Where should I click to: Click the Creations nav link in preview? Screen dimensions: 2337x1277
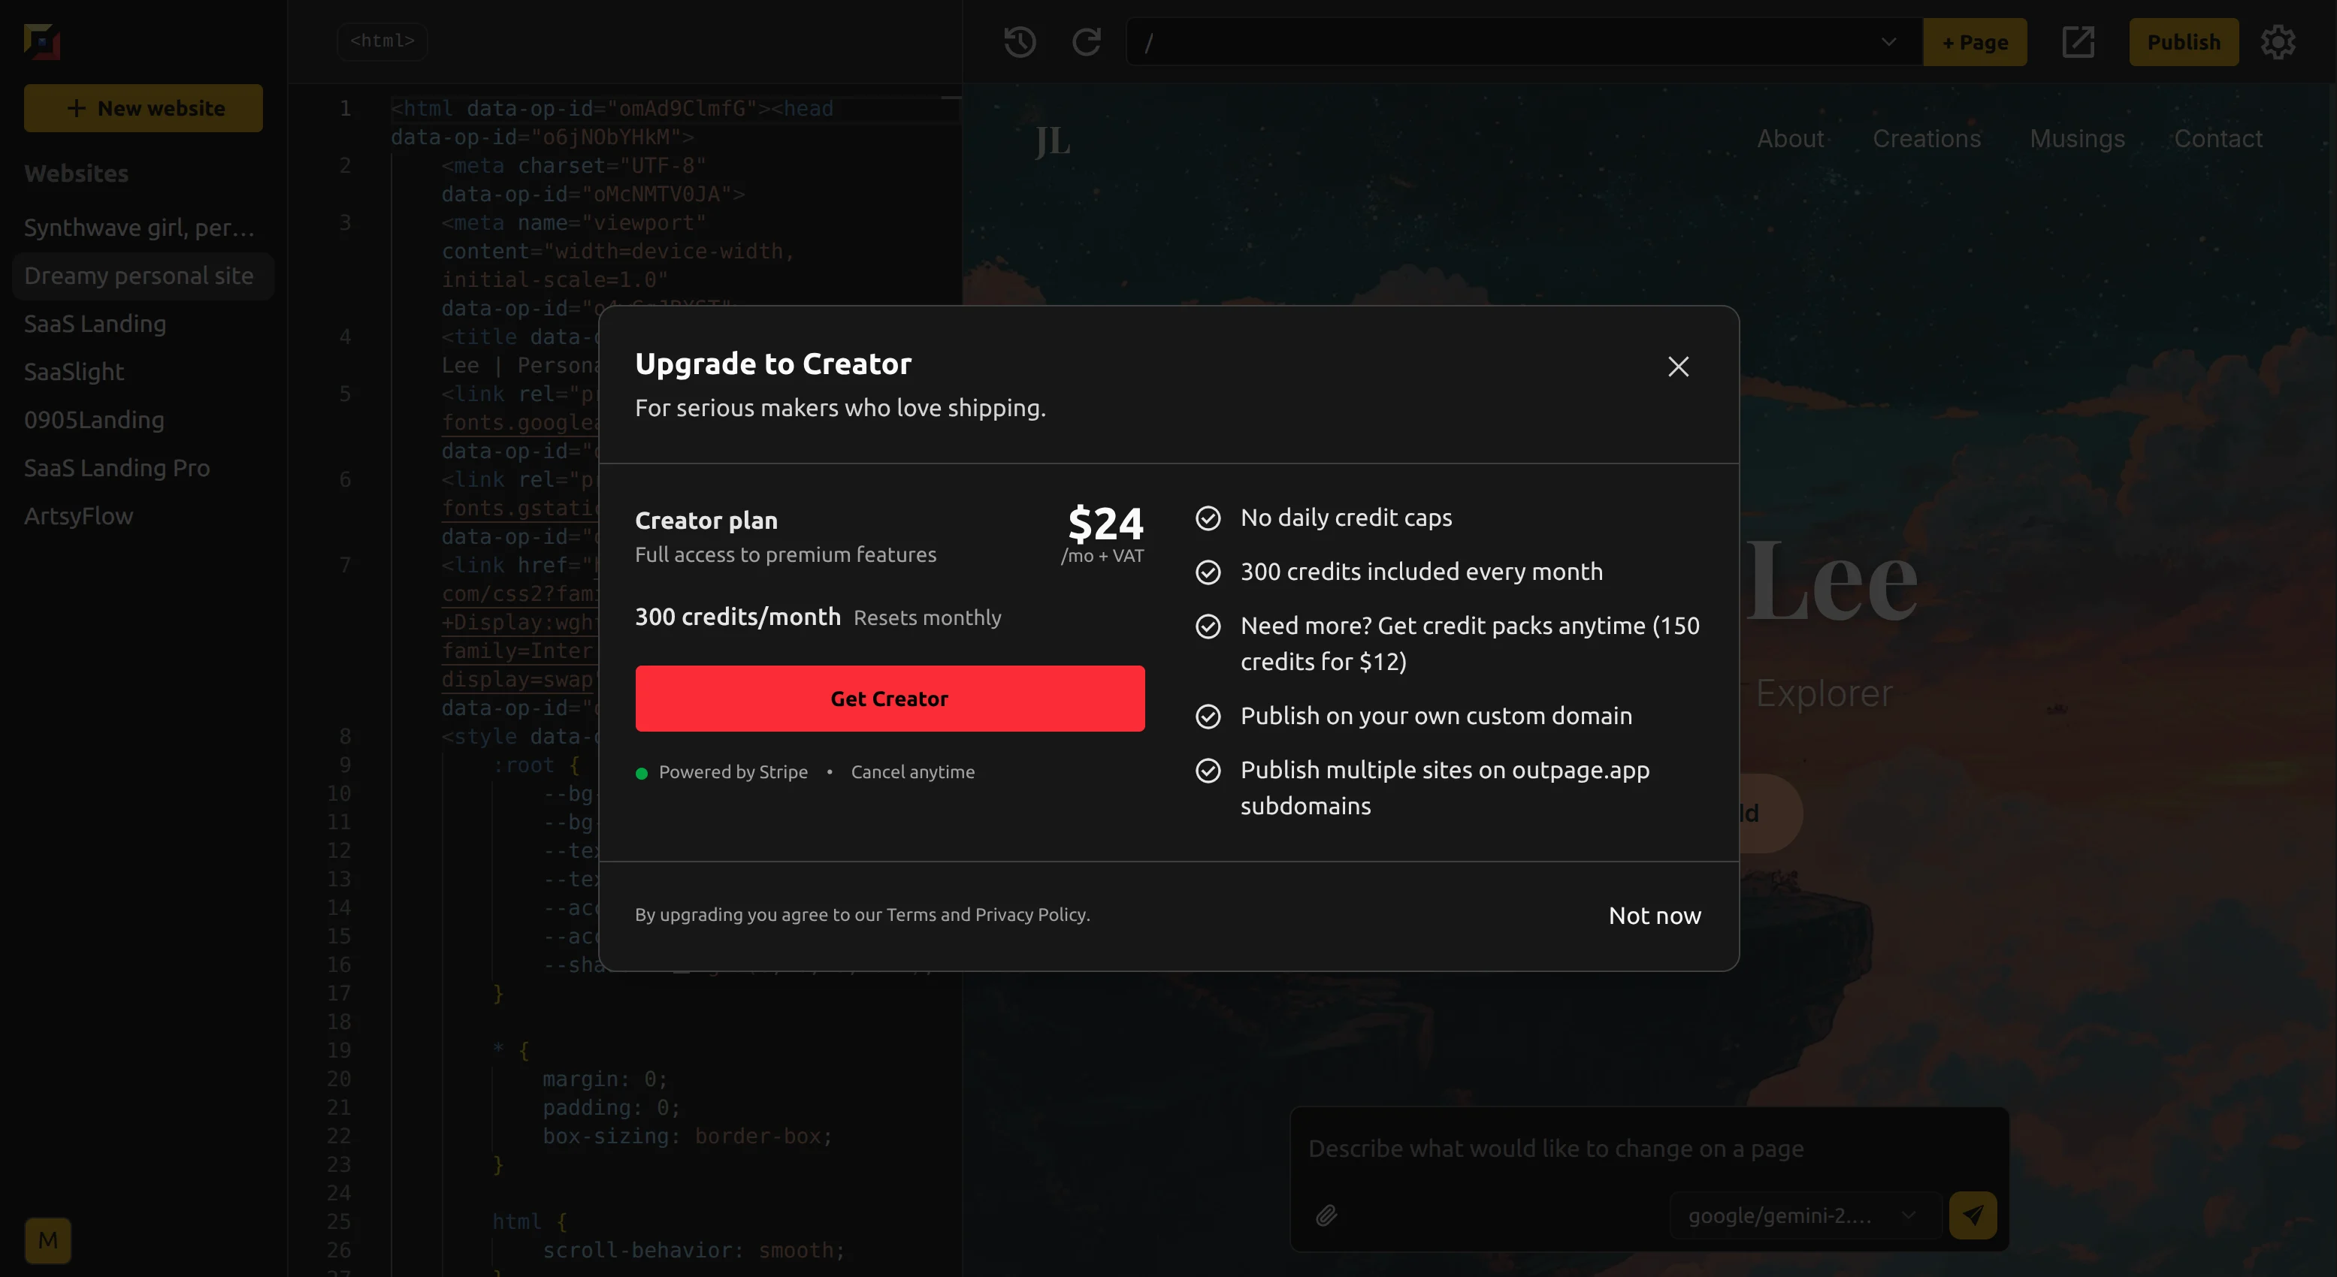(1926, 139)
